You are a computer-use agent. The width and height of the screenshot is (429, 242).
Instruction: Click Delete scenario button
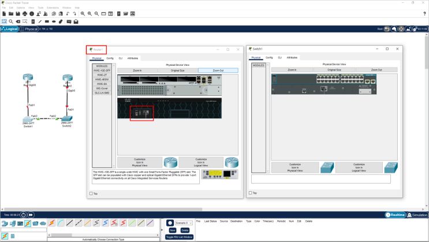click(185, 230)
